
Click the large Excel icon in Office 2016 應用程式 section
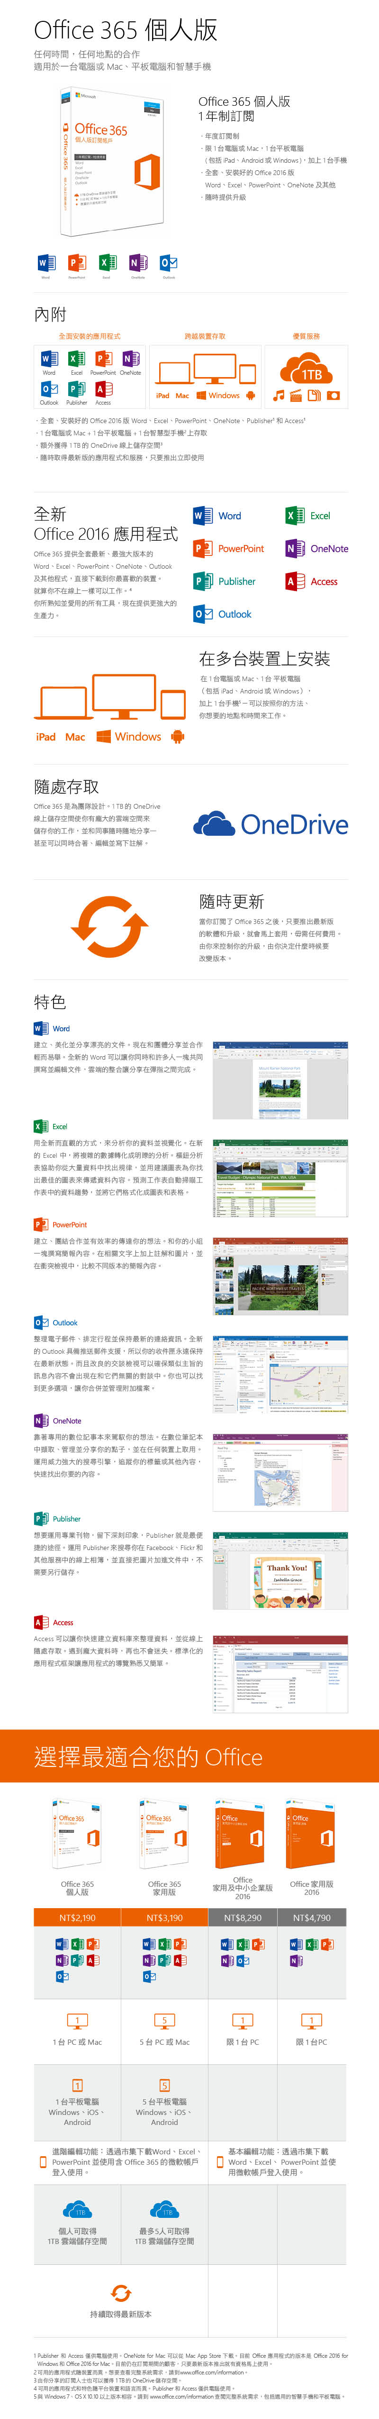[295, 516]
